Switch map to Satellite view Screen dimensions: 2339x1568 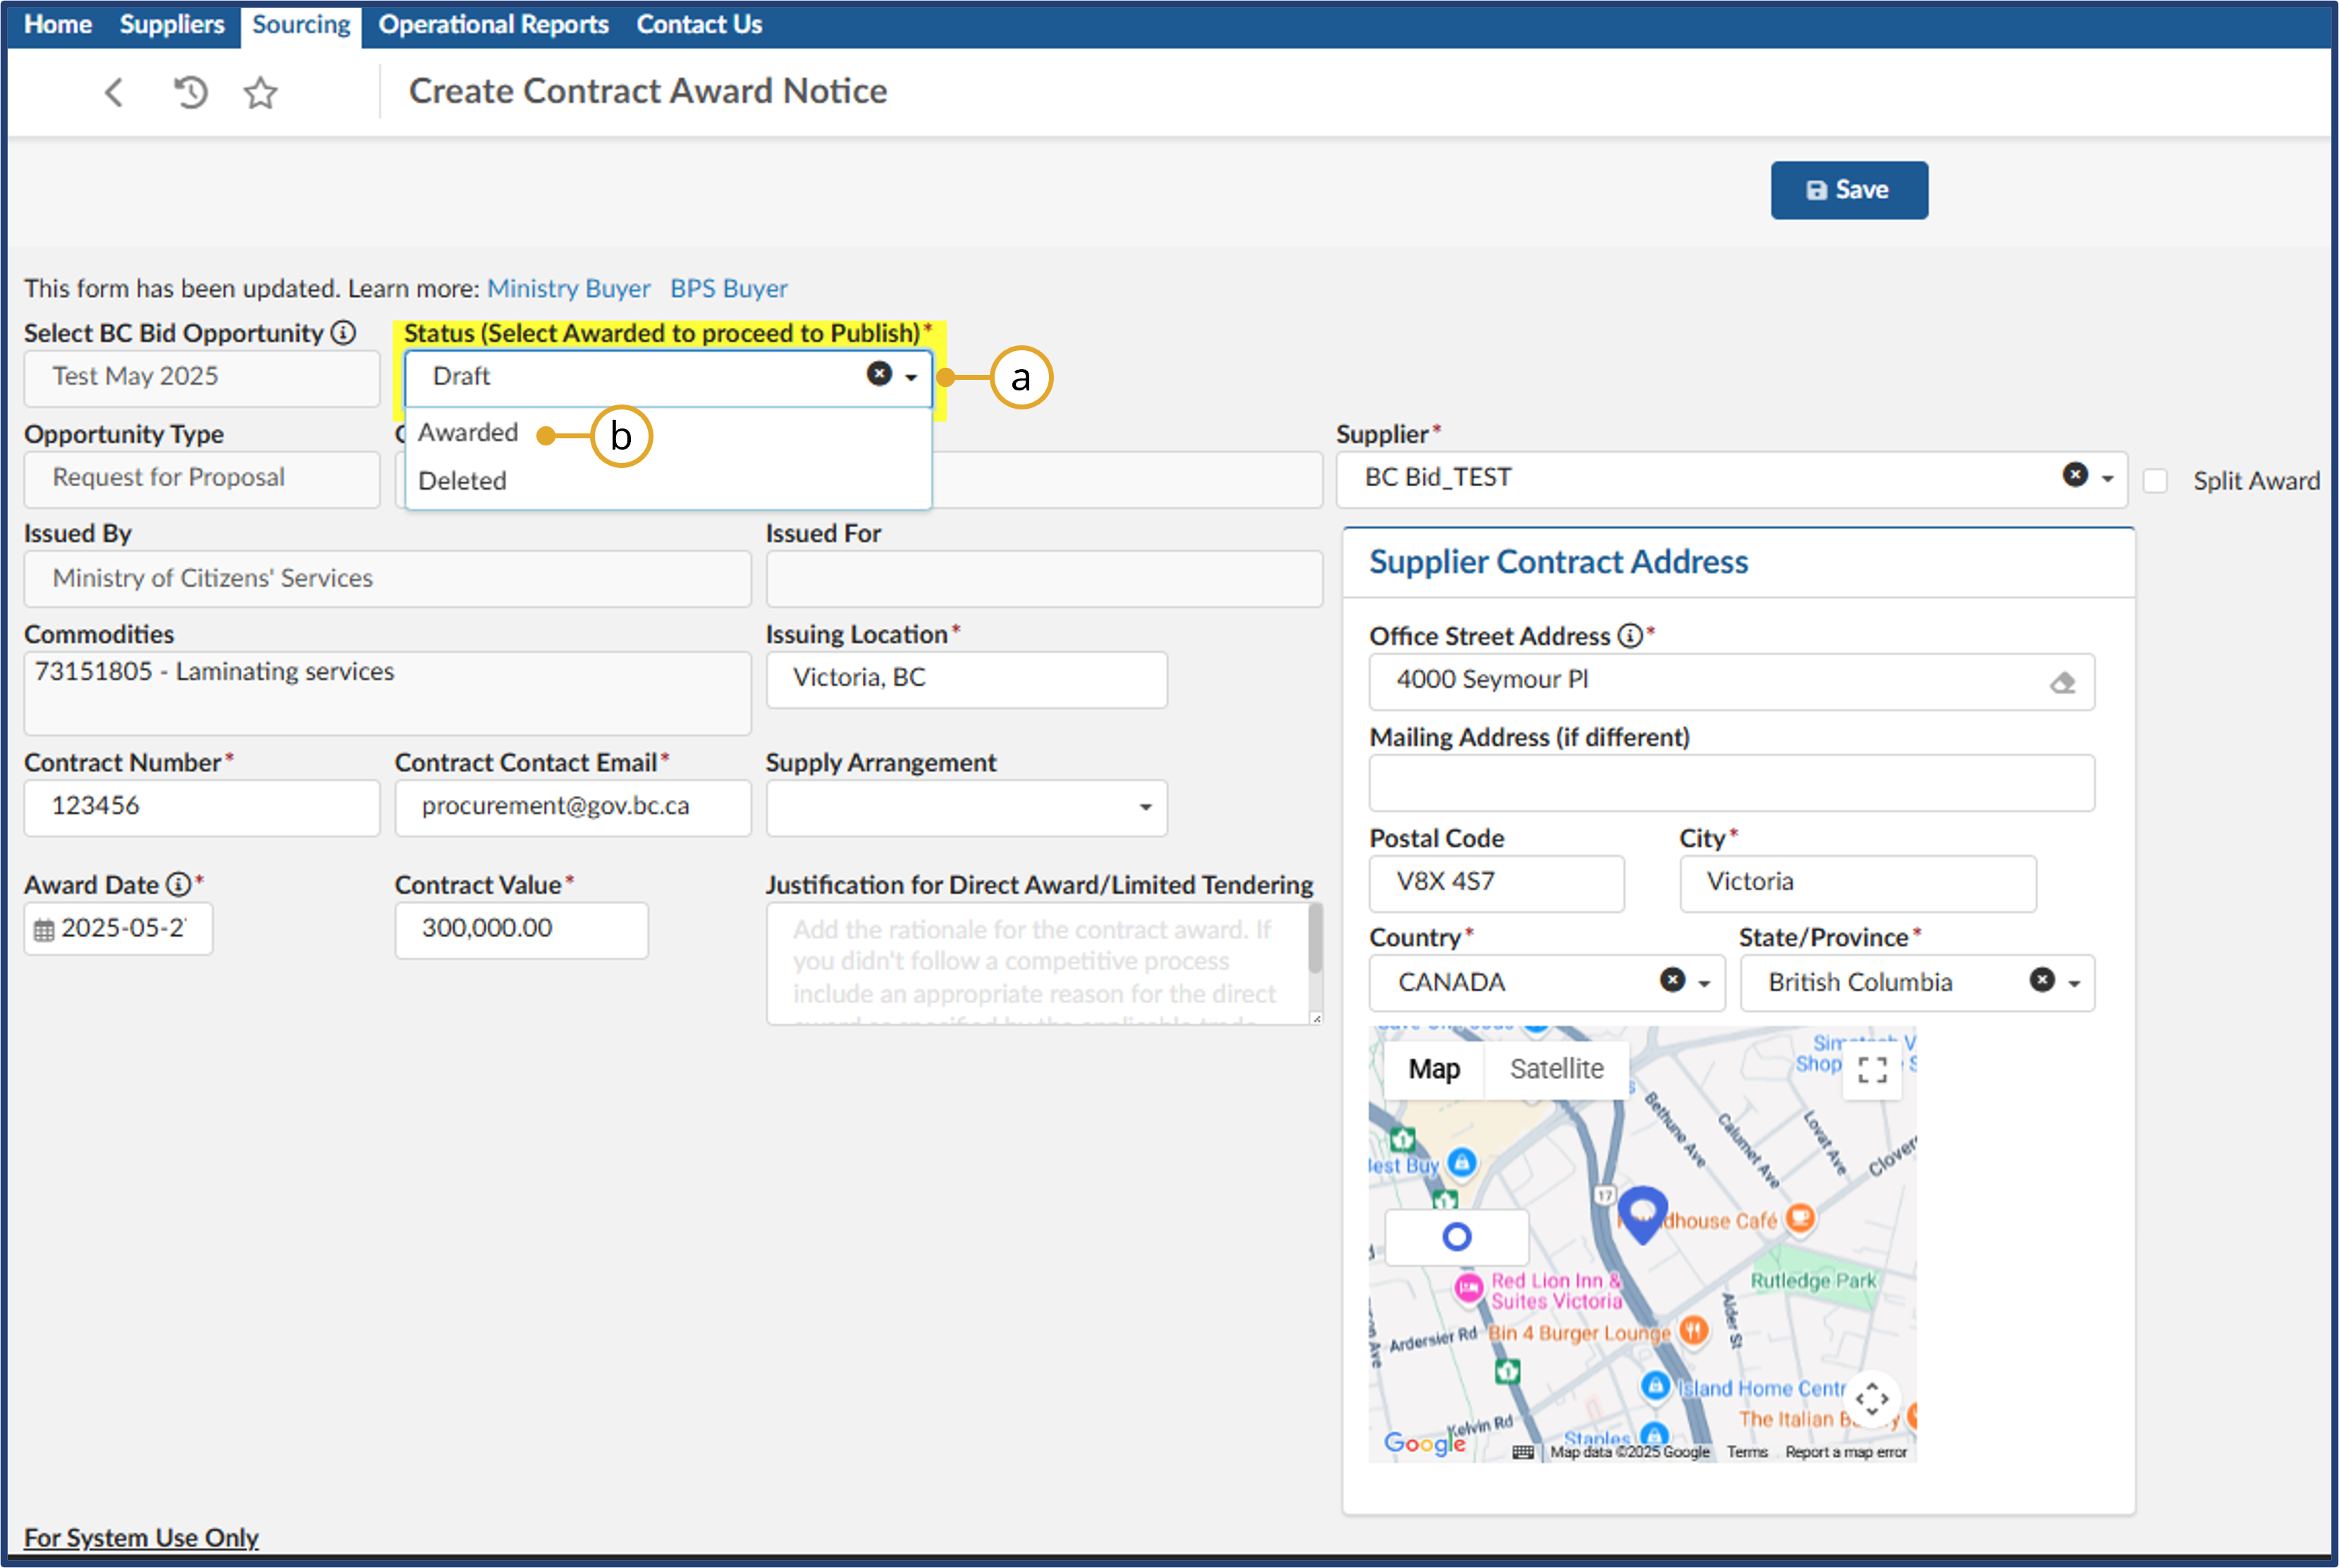pyautogui.click(x=1556, y=1069)
